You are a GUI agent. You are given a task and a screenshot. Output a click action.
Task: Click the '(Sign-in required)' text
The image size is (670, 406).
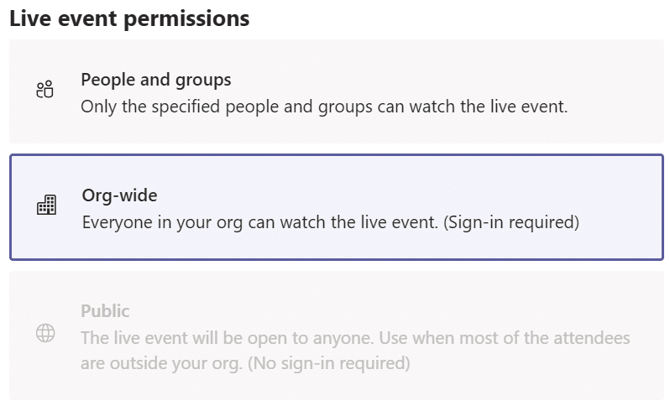(511, 222)
